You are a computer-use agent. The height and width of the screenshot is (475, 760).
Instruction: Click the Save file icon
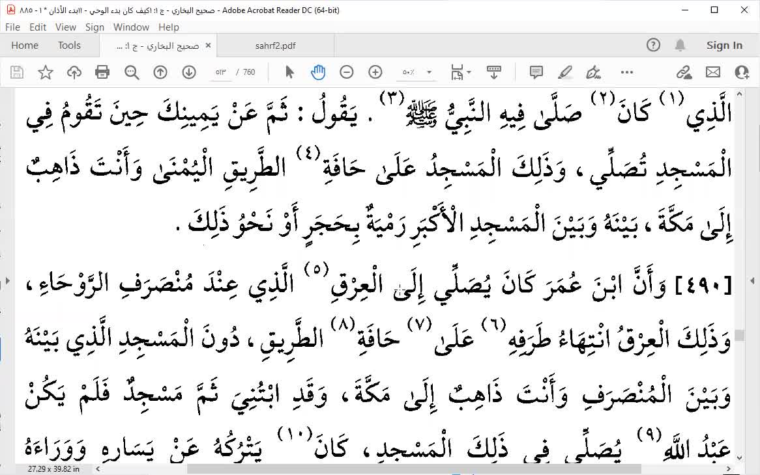coord(17,73)
